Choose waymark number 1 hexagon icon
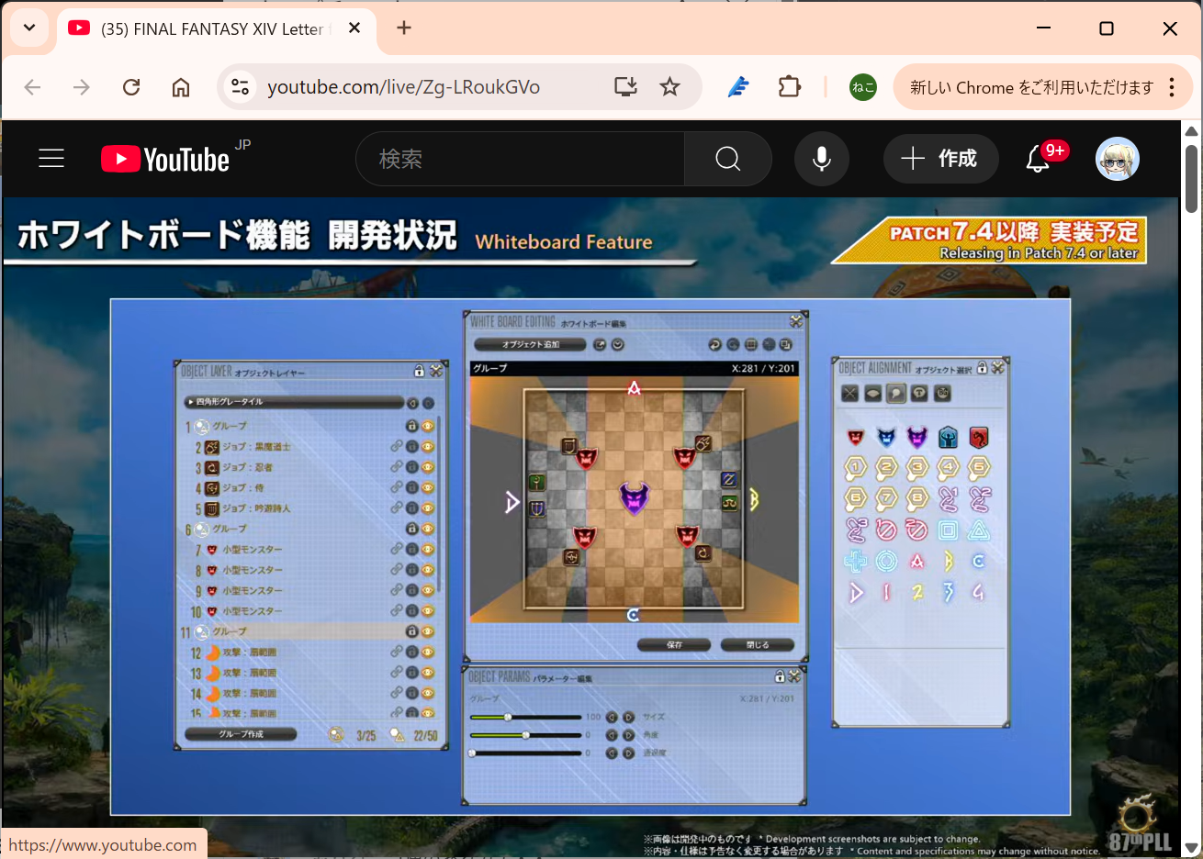Image resolution: width=1203 pixels, height=859 pixels. [856, 468]
